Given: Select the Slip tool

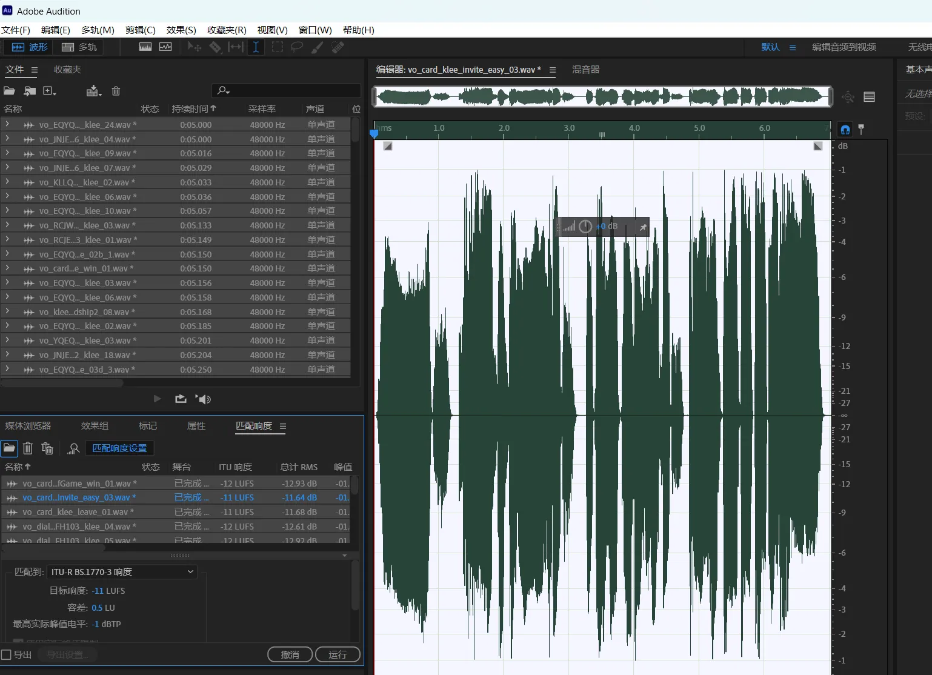Looking at the screenshot, I should point(235,47).
